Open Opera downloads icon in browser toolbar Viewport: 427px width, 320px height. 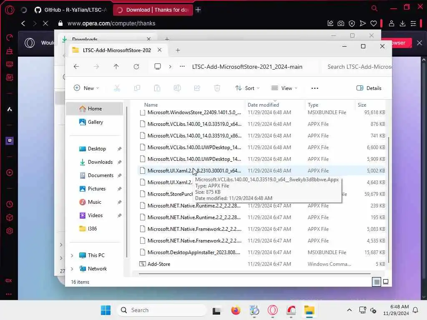402,23
